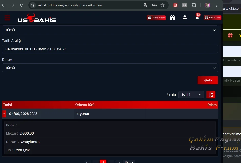Click the gift box promotions icon
The image size is (241, 163).
[x=173, y=18]
